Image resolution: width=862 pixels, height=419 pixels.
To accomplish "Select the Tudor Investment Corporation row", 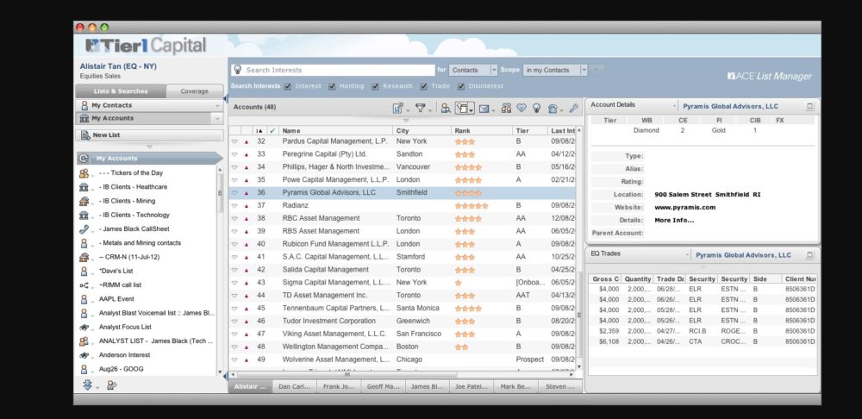I will point(403,321).
